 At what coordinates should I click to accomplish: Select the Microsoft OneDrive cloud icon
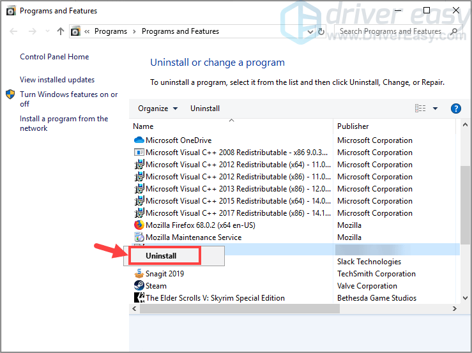[x=139, y=140]
